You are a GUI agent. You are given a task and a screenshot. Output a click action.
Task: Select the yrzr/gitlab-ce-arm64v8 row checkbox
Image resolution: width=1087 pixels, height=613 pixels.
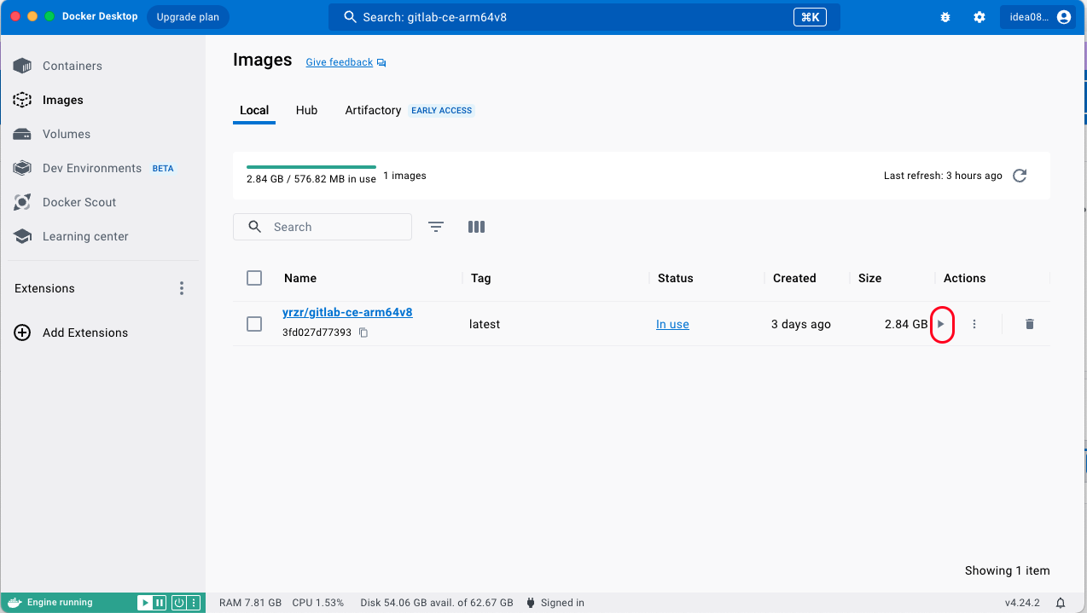[254, 324]
